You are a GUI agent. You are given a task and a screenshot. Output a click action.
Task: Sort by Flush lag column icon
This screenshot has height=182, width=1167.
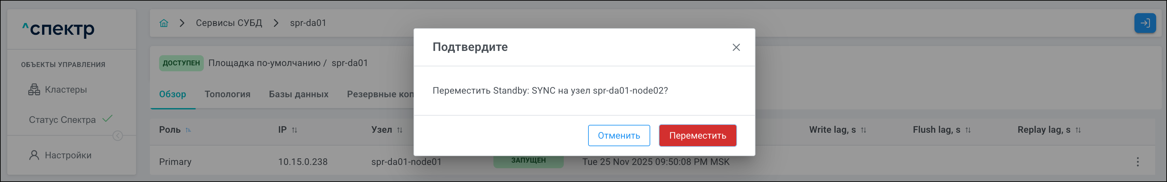coord(968,130)
